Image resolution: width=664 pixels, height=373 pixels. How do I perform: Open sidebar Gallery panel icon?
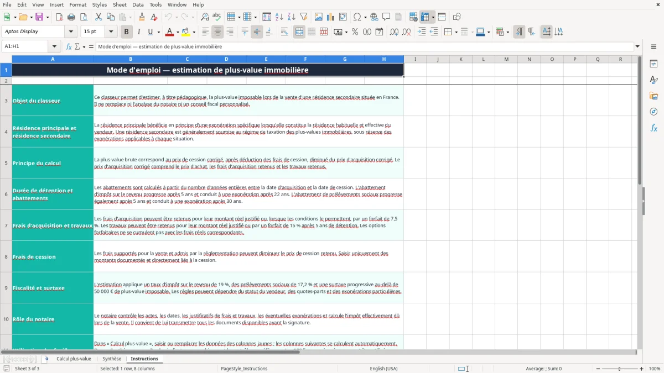pos(653,96)
